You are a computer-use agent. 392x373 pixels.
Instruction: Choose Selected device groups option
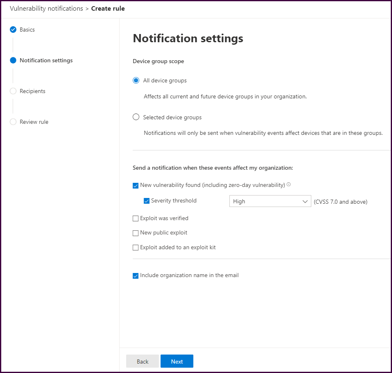pyautogui.click(x=136, y=117)
